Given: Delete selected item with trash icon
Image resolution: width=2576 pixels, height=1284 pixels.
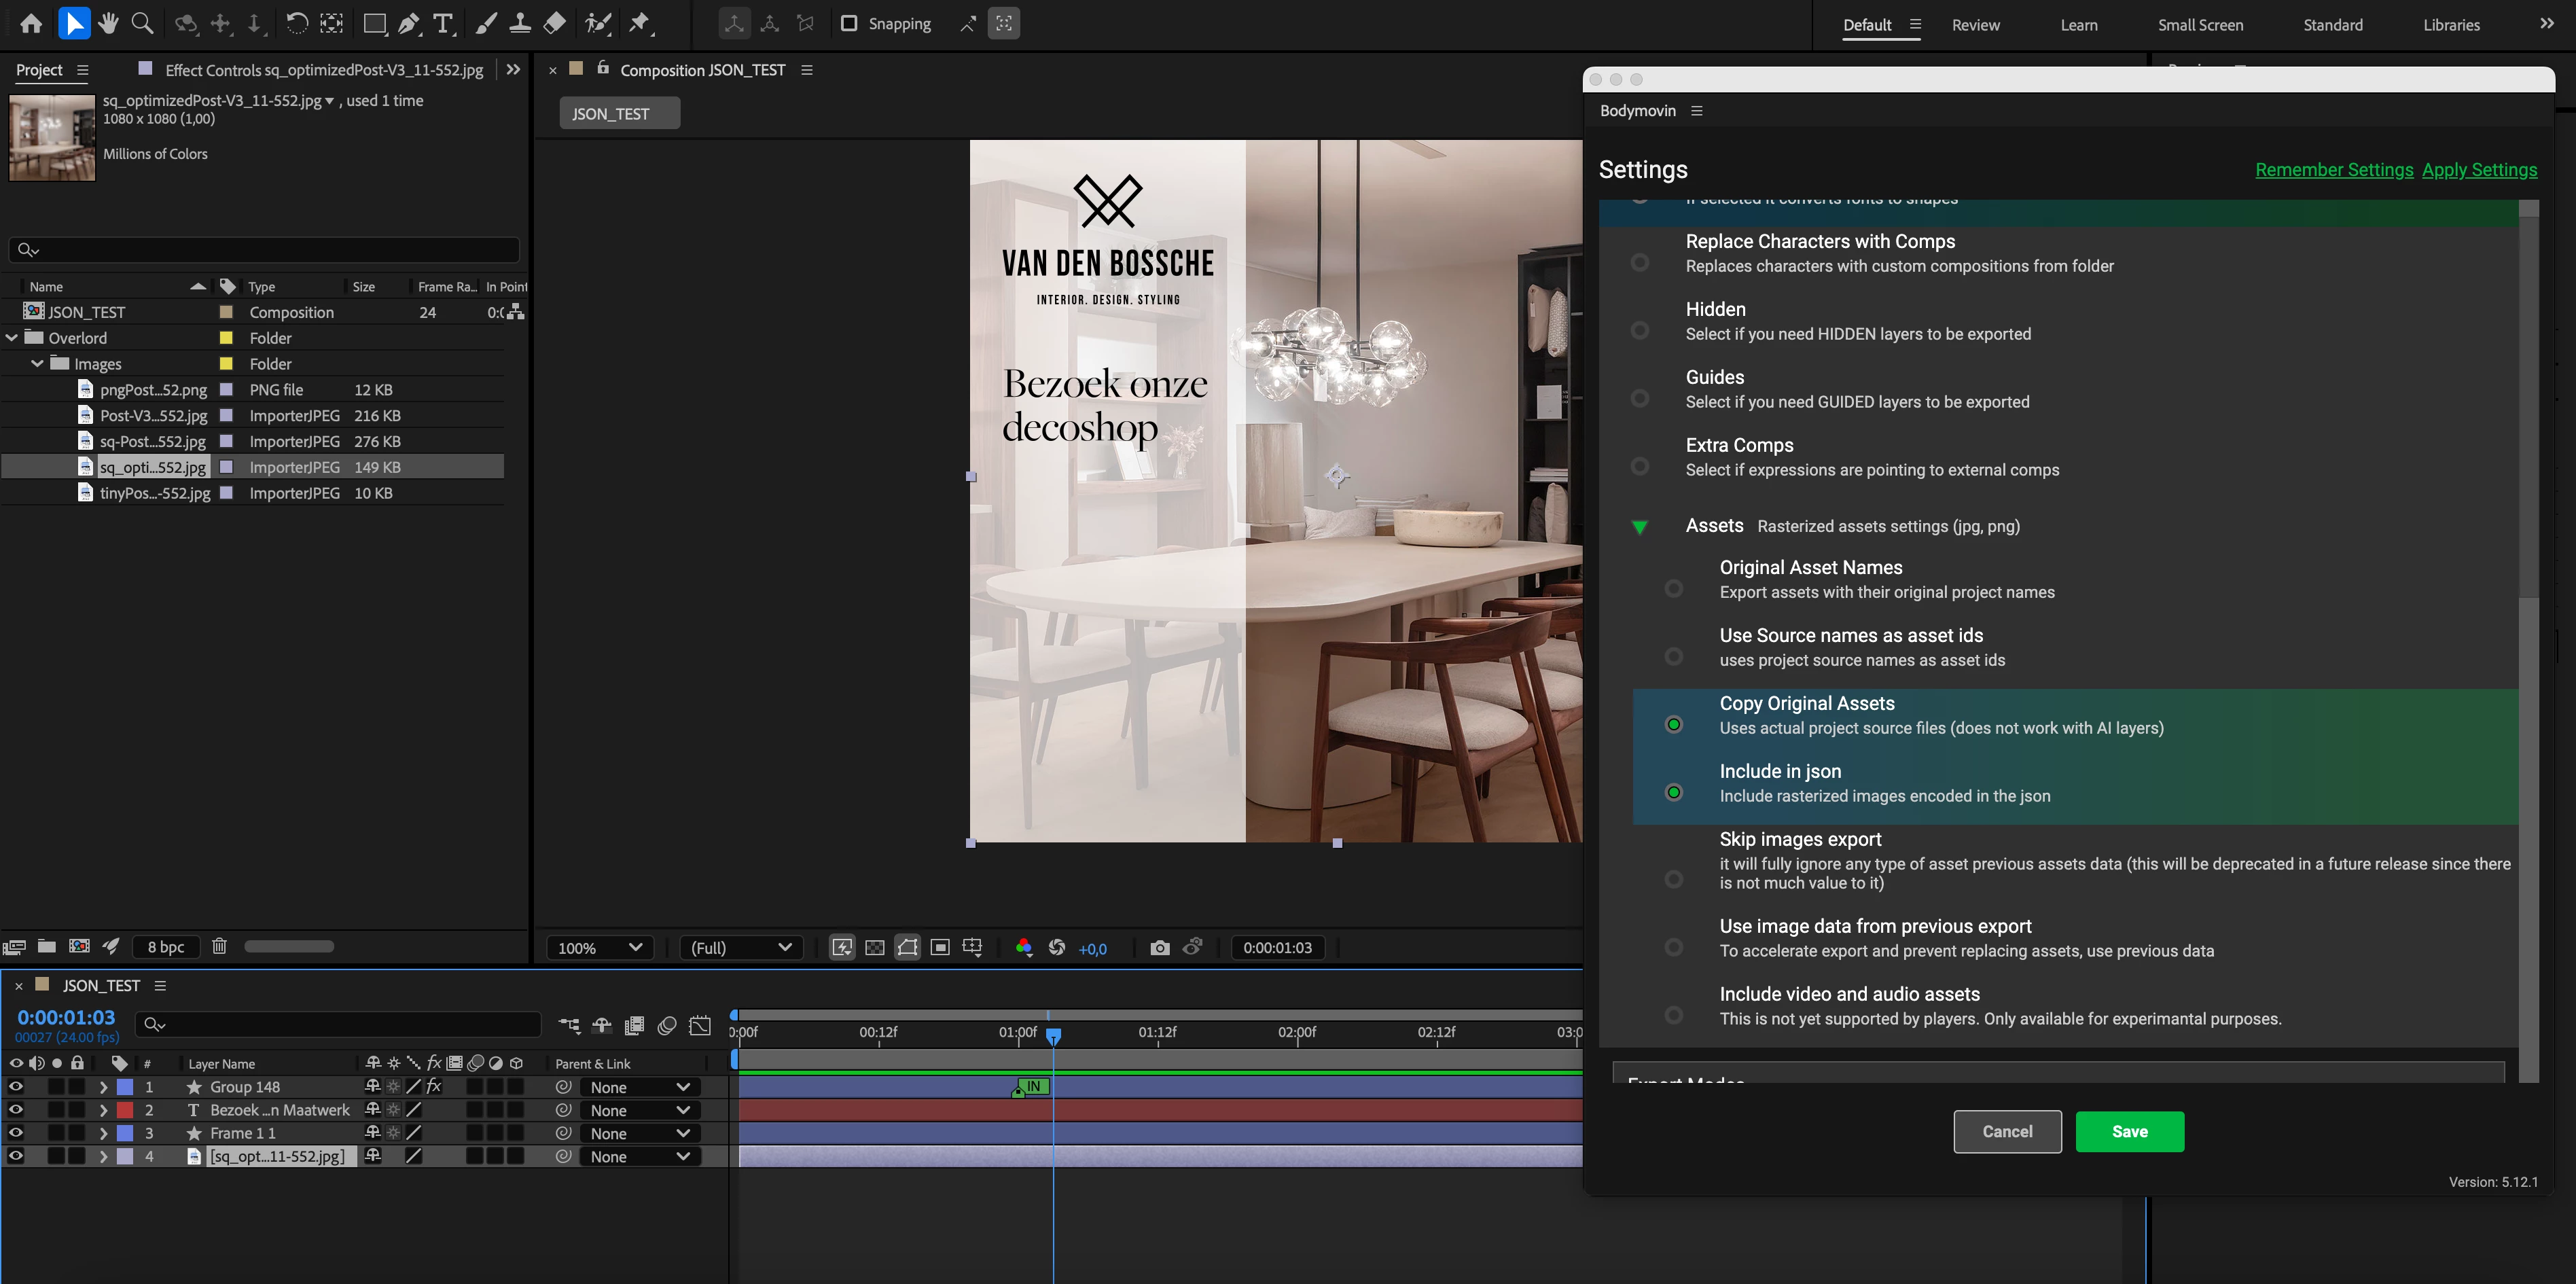Looking at the screenshot, I should pyautogui.click(x=219, y=946).
